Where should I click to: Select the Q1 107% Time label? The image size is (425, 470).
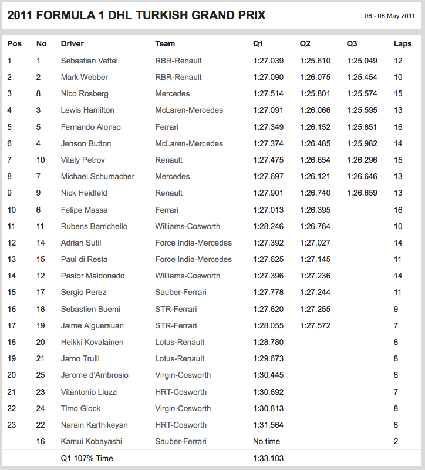87,458
